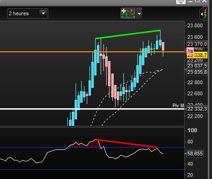212x179 pixels.
Task: Click the 23 037,5 price label
Action: coord(197,66)
